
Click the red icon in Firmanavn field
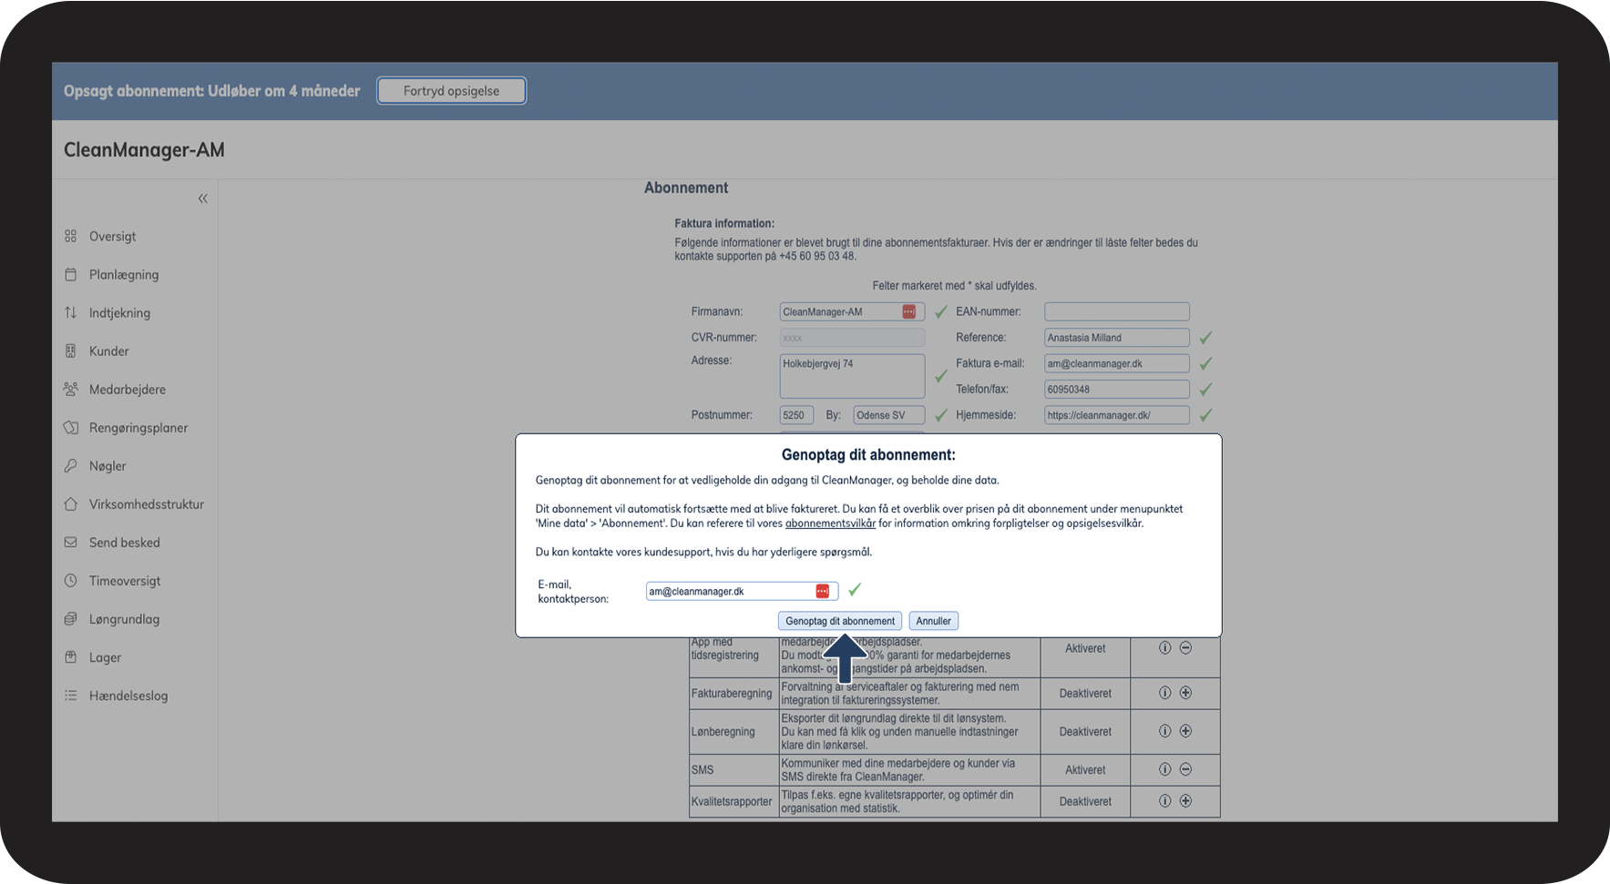point(908,311)
